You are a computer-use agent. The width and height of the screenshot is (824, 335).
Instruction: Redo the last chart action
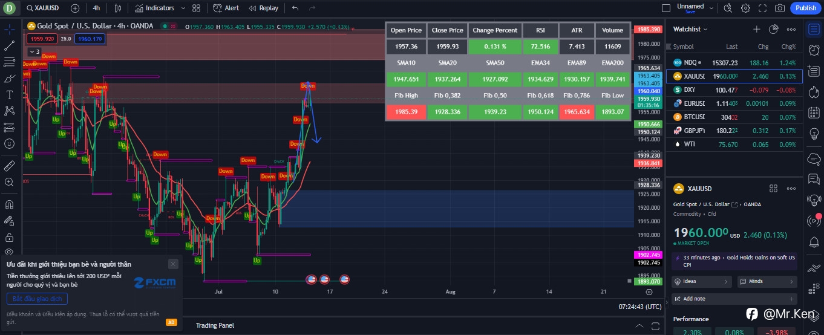pos(312,8)
